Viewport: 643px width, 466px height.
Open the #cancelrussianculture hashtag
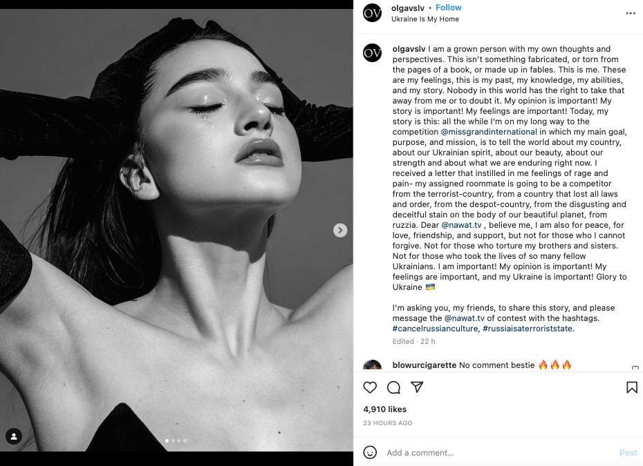pos(435,329)
